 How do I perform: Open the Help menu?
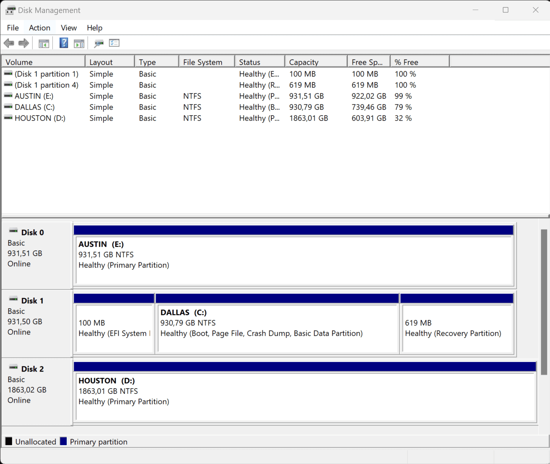coord(94,28)
